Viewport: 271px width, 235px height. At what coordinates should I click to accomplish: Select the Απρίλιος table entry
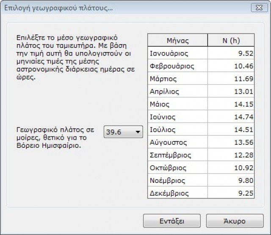(x=177, y=91)
